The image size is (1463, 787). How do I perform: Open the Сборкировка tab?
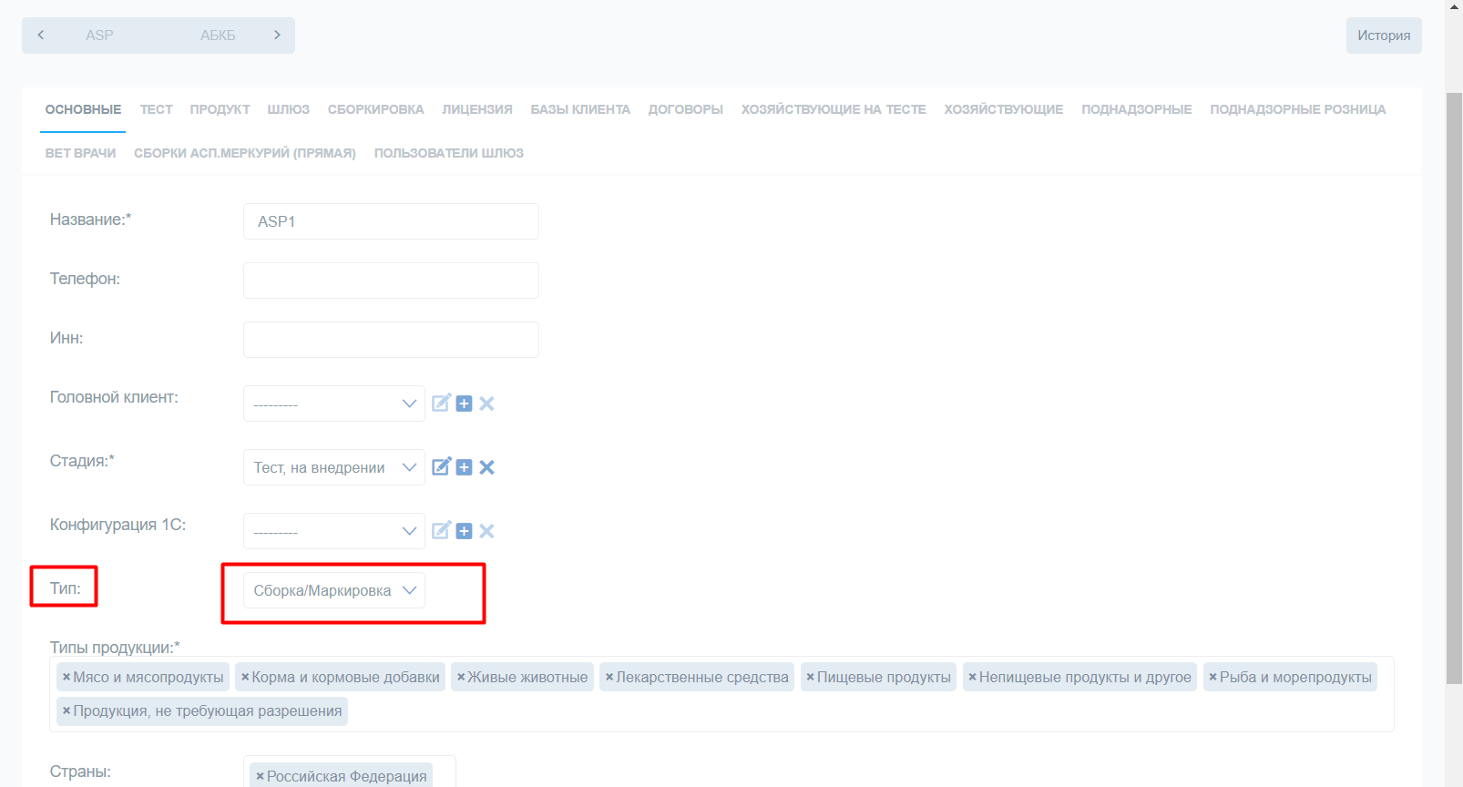coord(375,109)
